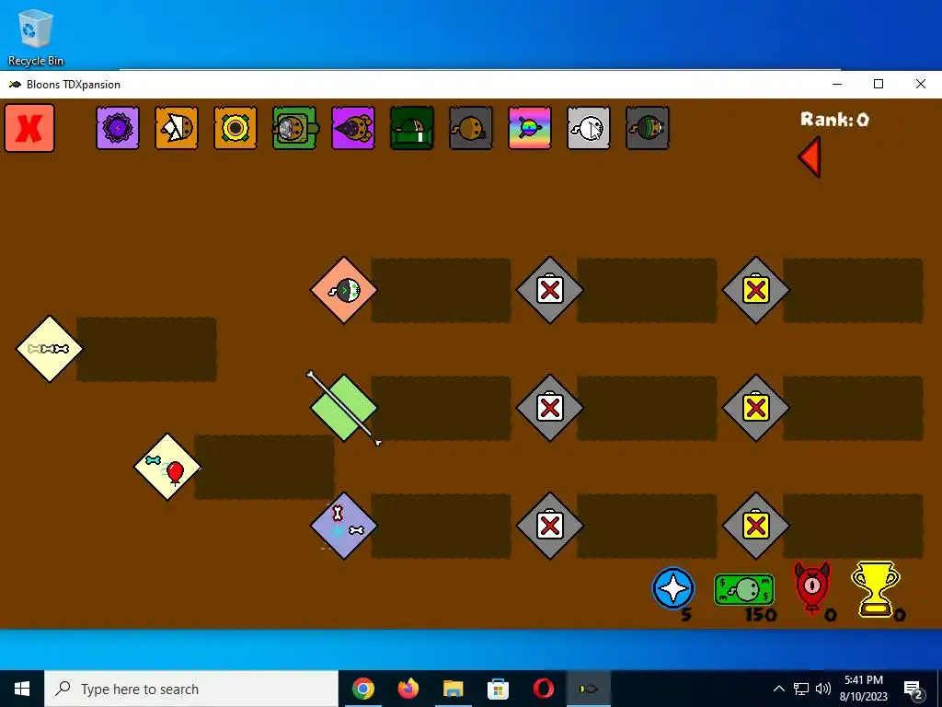Click the top-row locked upgrade with white X box

[x=550, y=290]
